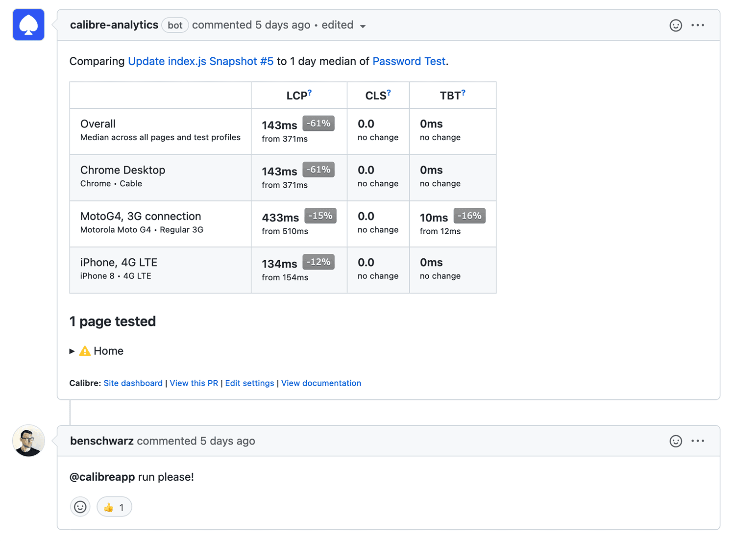Open the kebab menu on benschwarz's comment
735x541 pixels.
point(698,441)
